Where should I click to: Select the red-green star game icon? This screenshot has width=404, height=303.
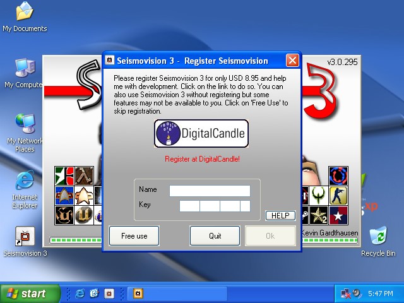pos(64,175)
